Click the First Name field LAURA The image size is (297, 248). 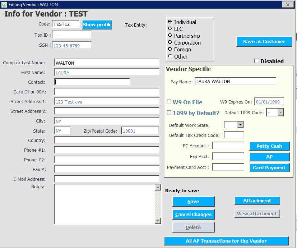107,73
